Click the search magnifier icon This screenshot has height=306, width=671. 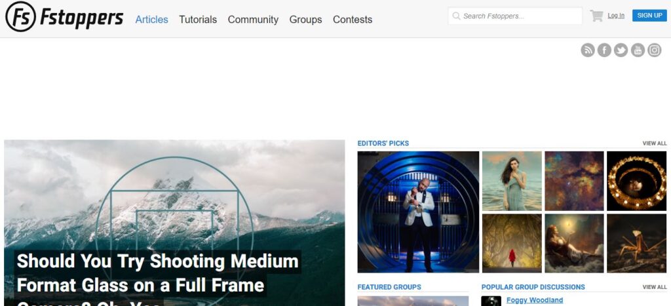click(x=456, y=16)
